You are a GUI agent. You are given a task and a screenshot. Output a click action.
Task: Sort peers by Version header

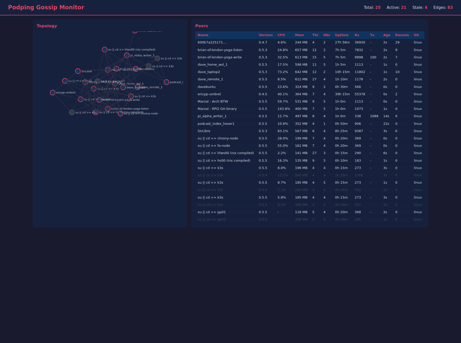tap(265, 35)
